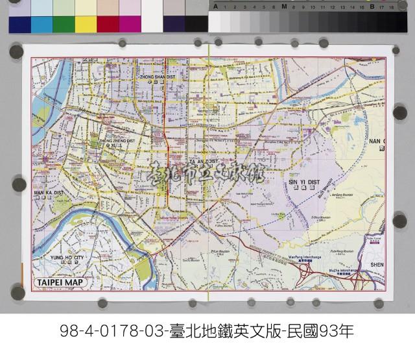Select the magenta color swatch
This screenshot has height=346, width=415.
click(x=130, y=25)
